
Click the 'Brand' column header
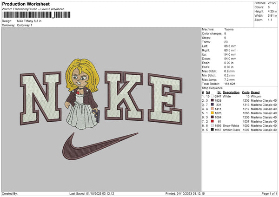pyautogui.click(x=255, y=92)
